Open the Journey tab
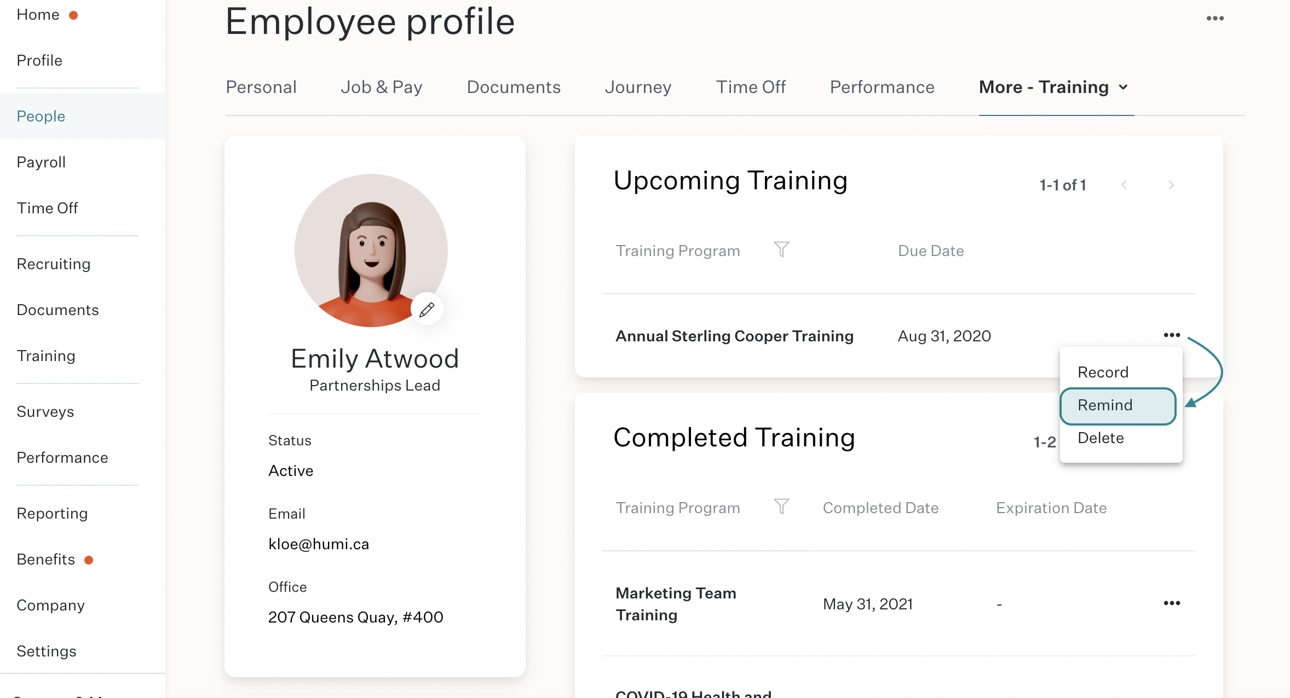The height and width of the screenshot is (698, 1290). coord(638,87)
